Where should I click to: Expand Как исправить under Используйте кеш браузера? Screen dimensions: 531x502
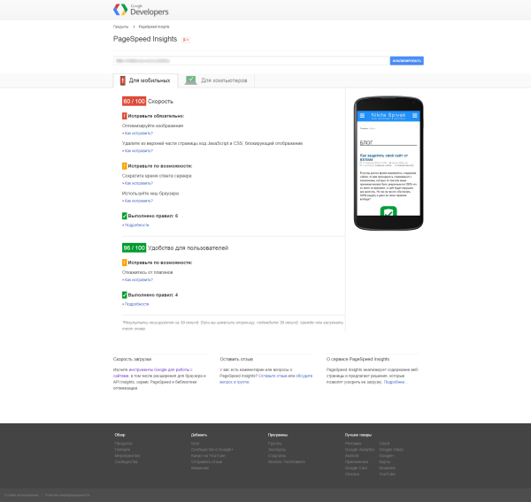pos(139,201)
